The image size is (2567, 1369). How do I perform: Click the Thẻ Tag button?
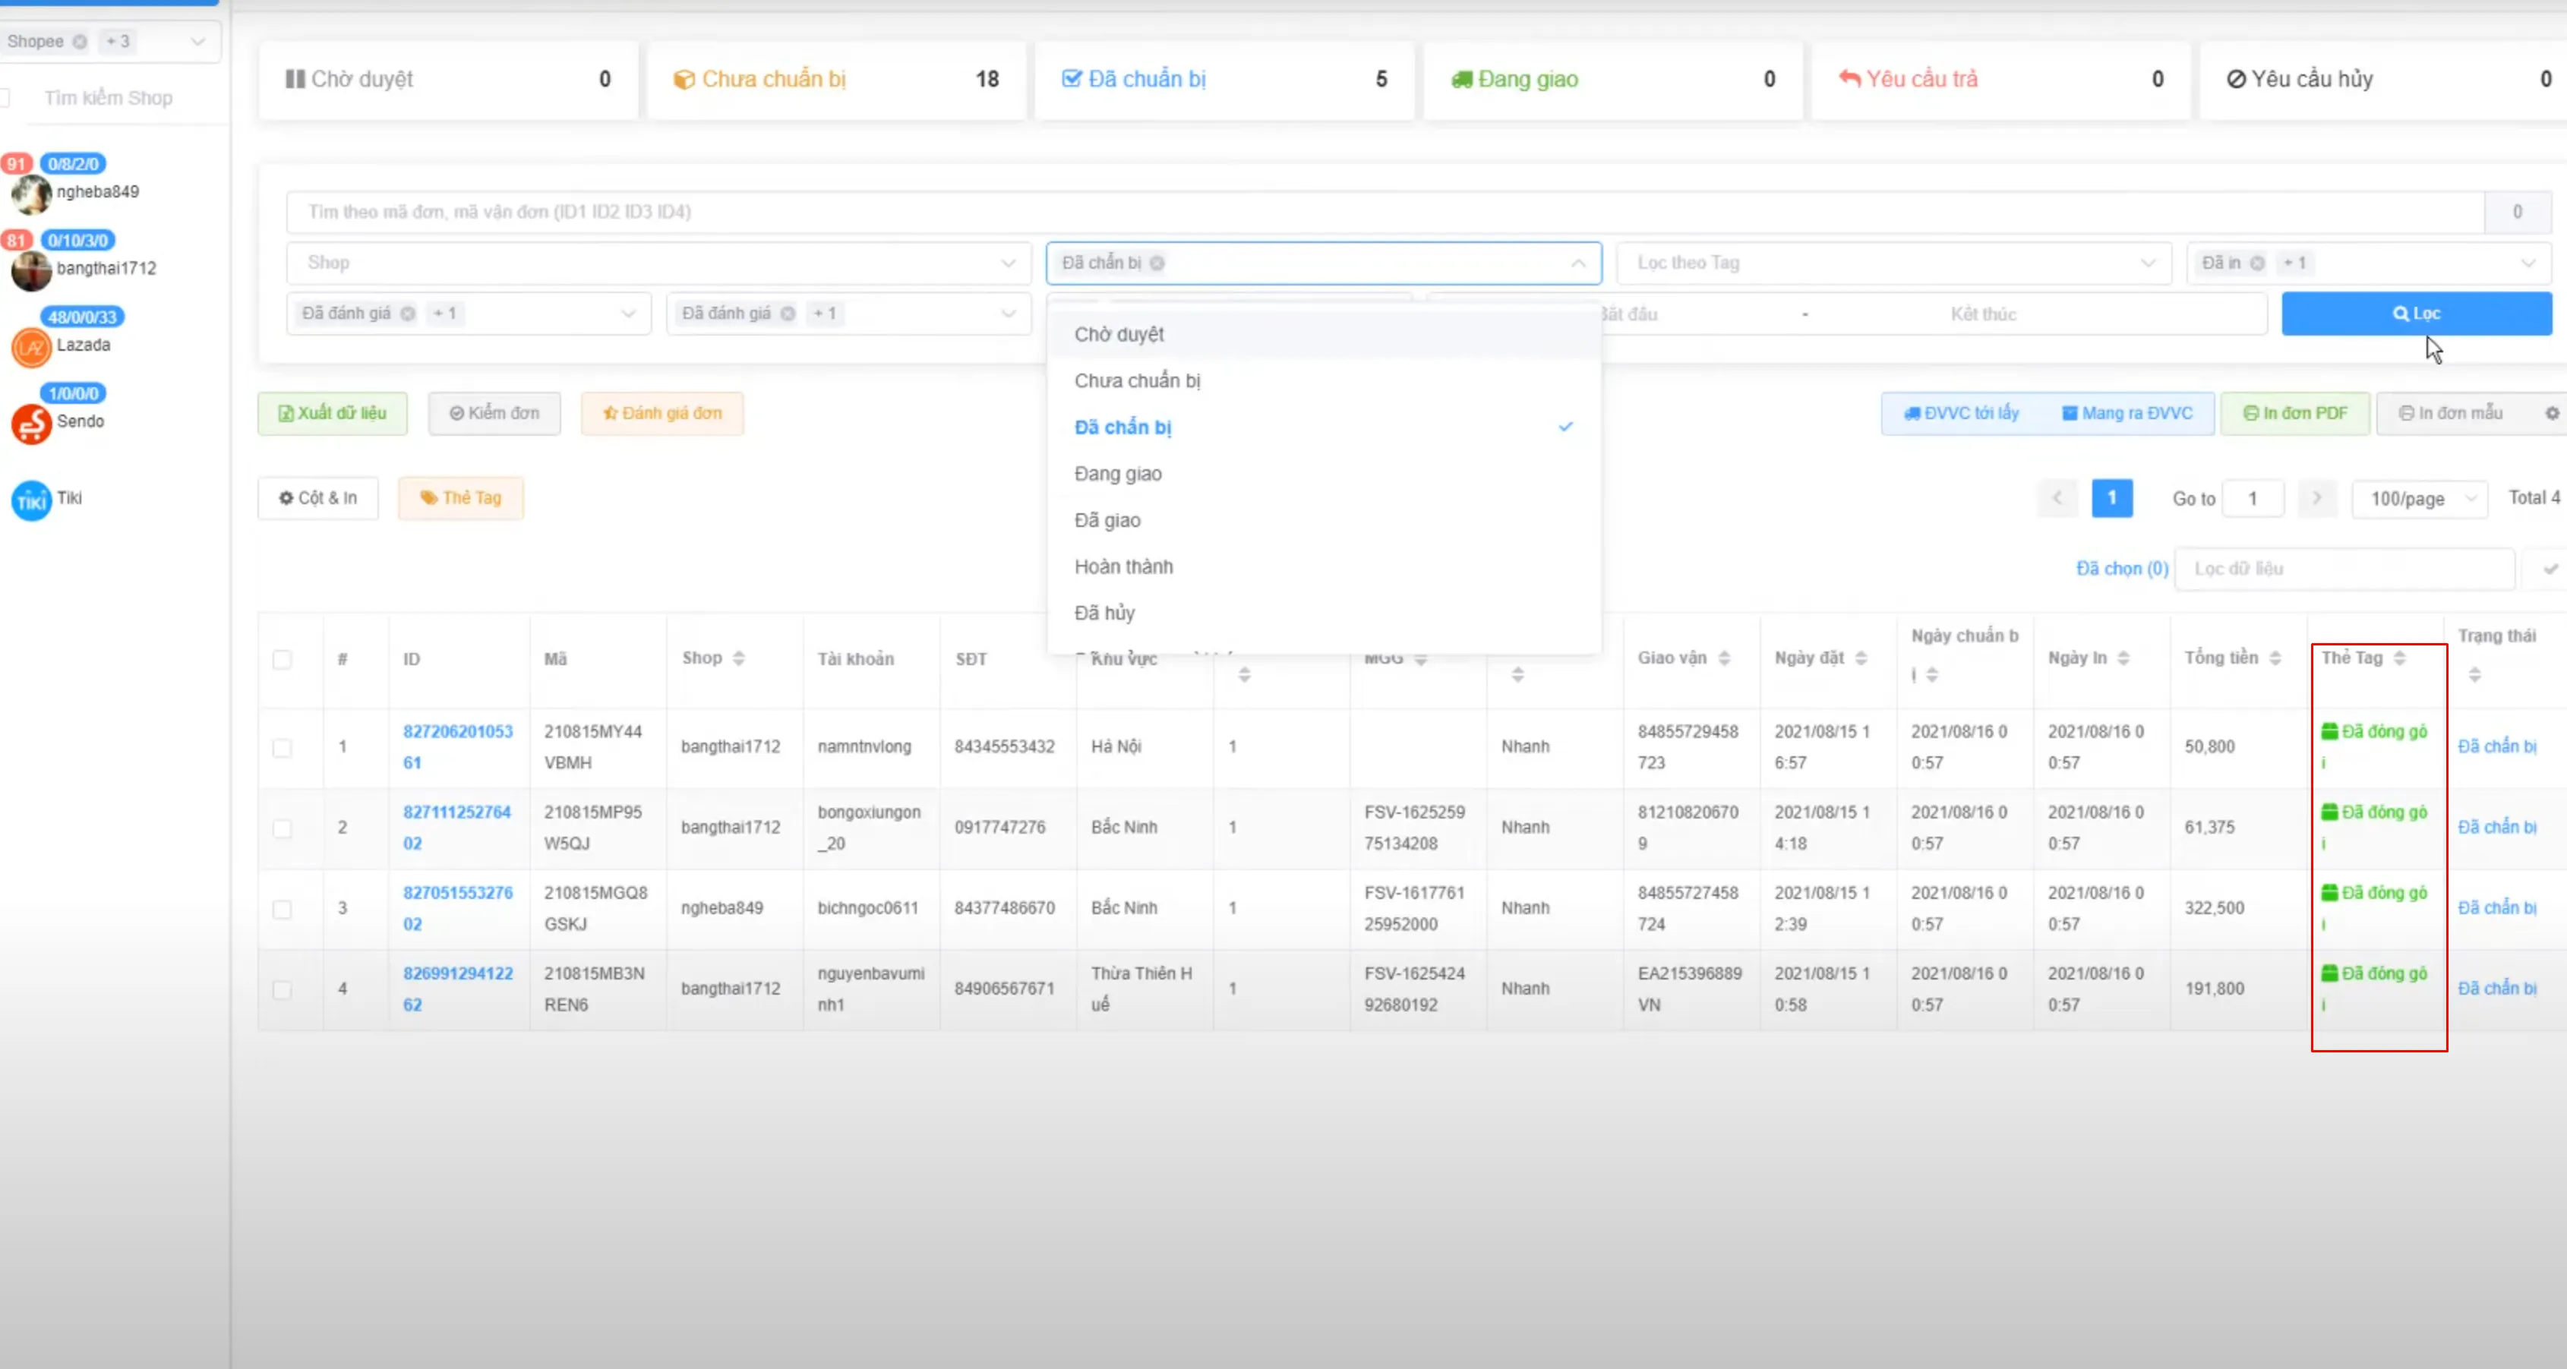pos(460,498)
